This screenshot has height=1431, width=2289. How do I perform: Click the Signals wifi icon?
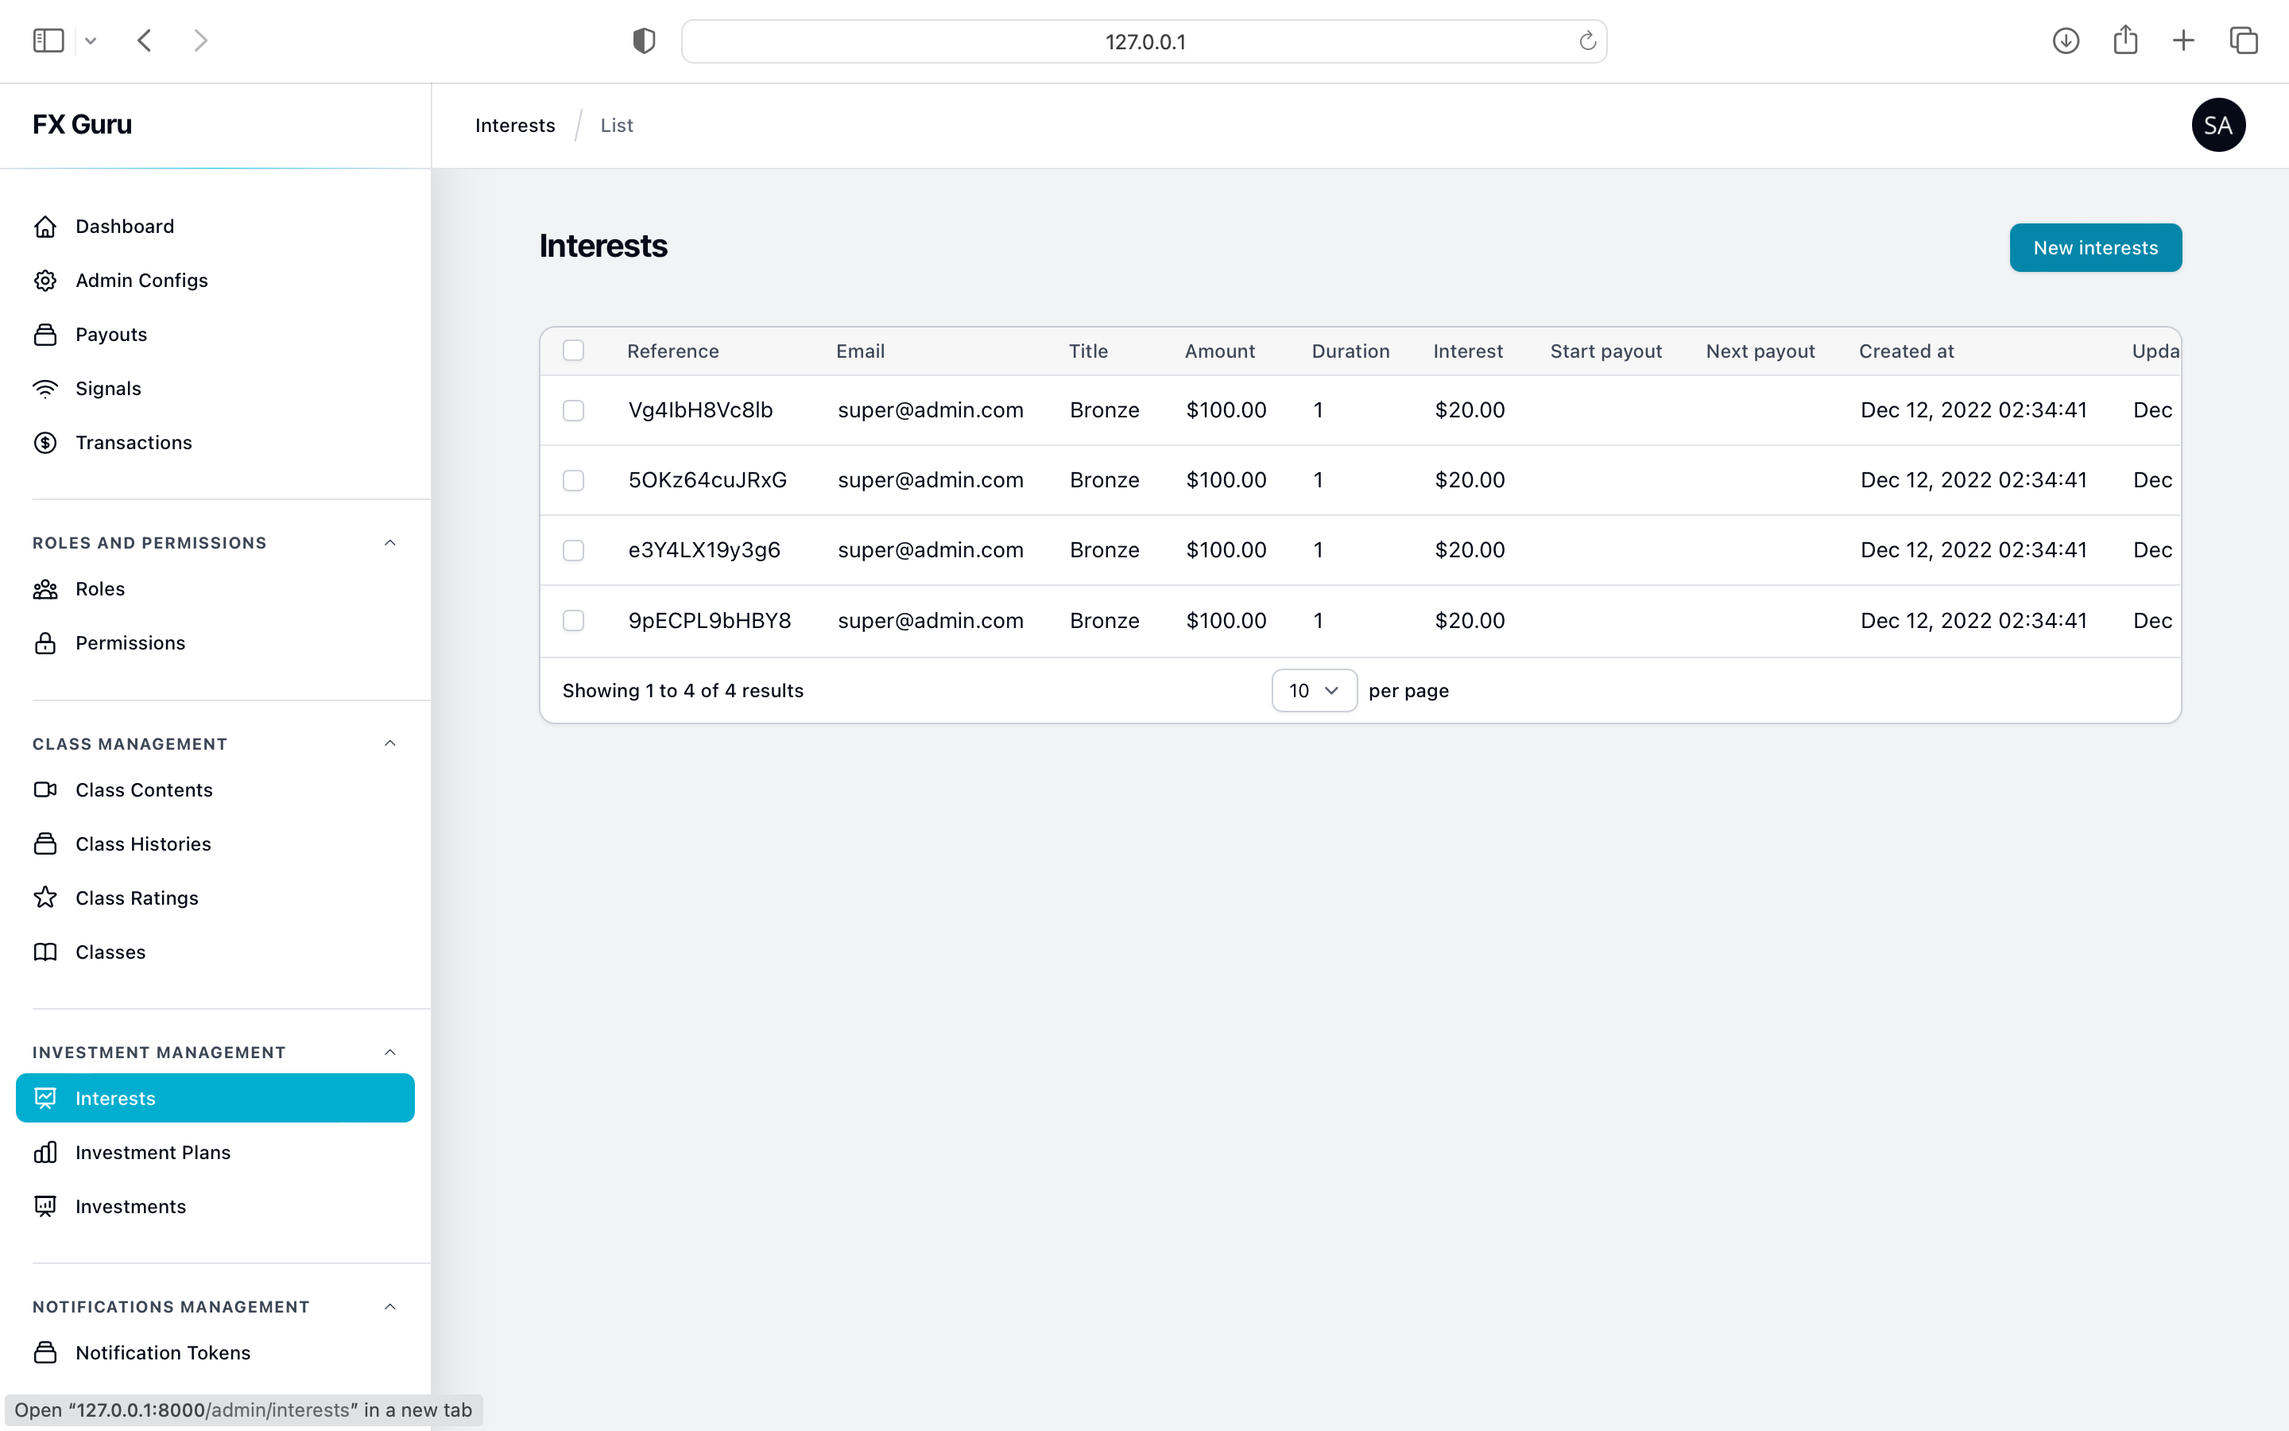(x=45, y=389)
